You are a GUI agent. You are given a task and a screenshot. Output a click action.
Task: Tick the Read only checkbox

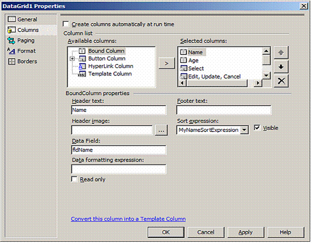74,179
